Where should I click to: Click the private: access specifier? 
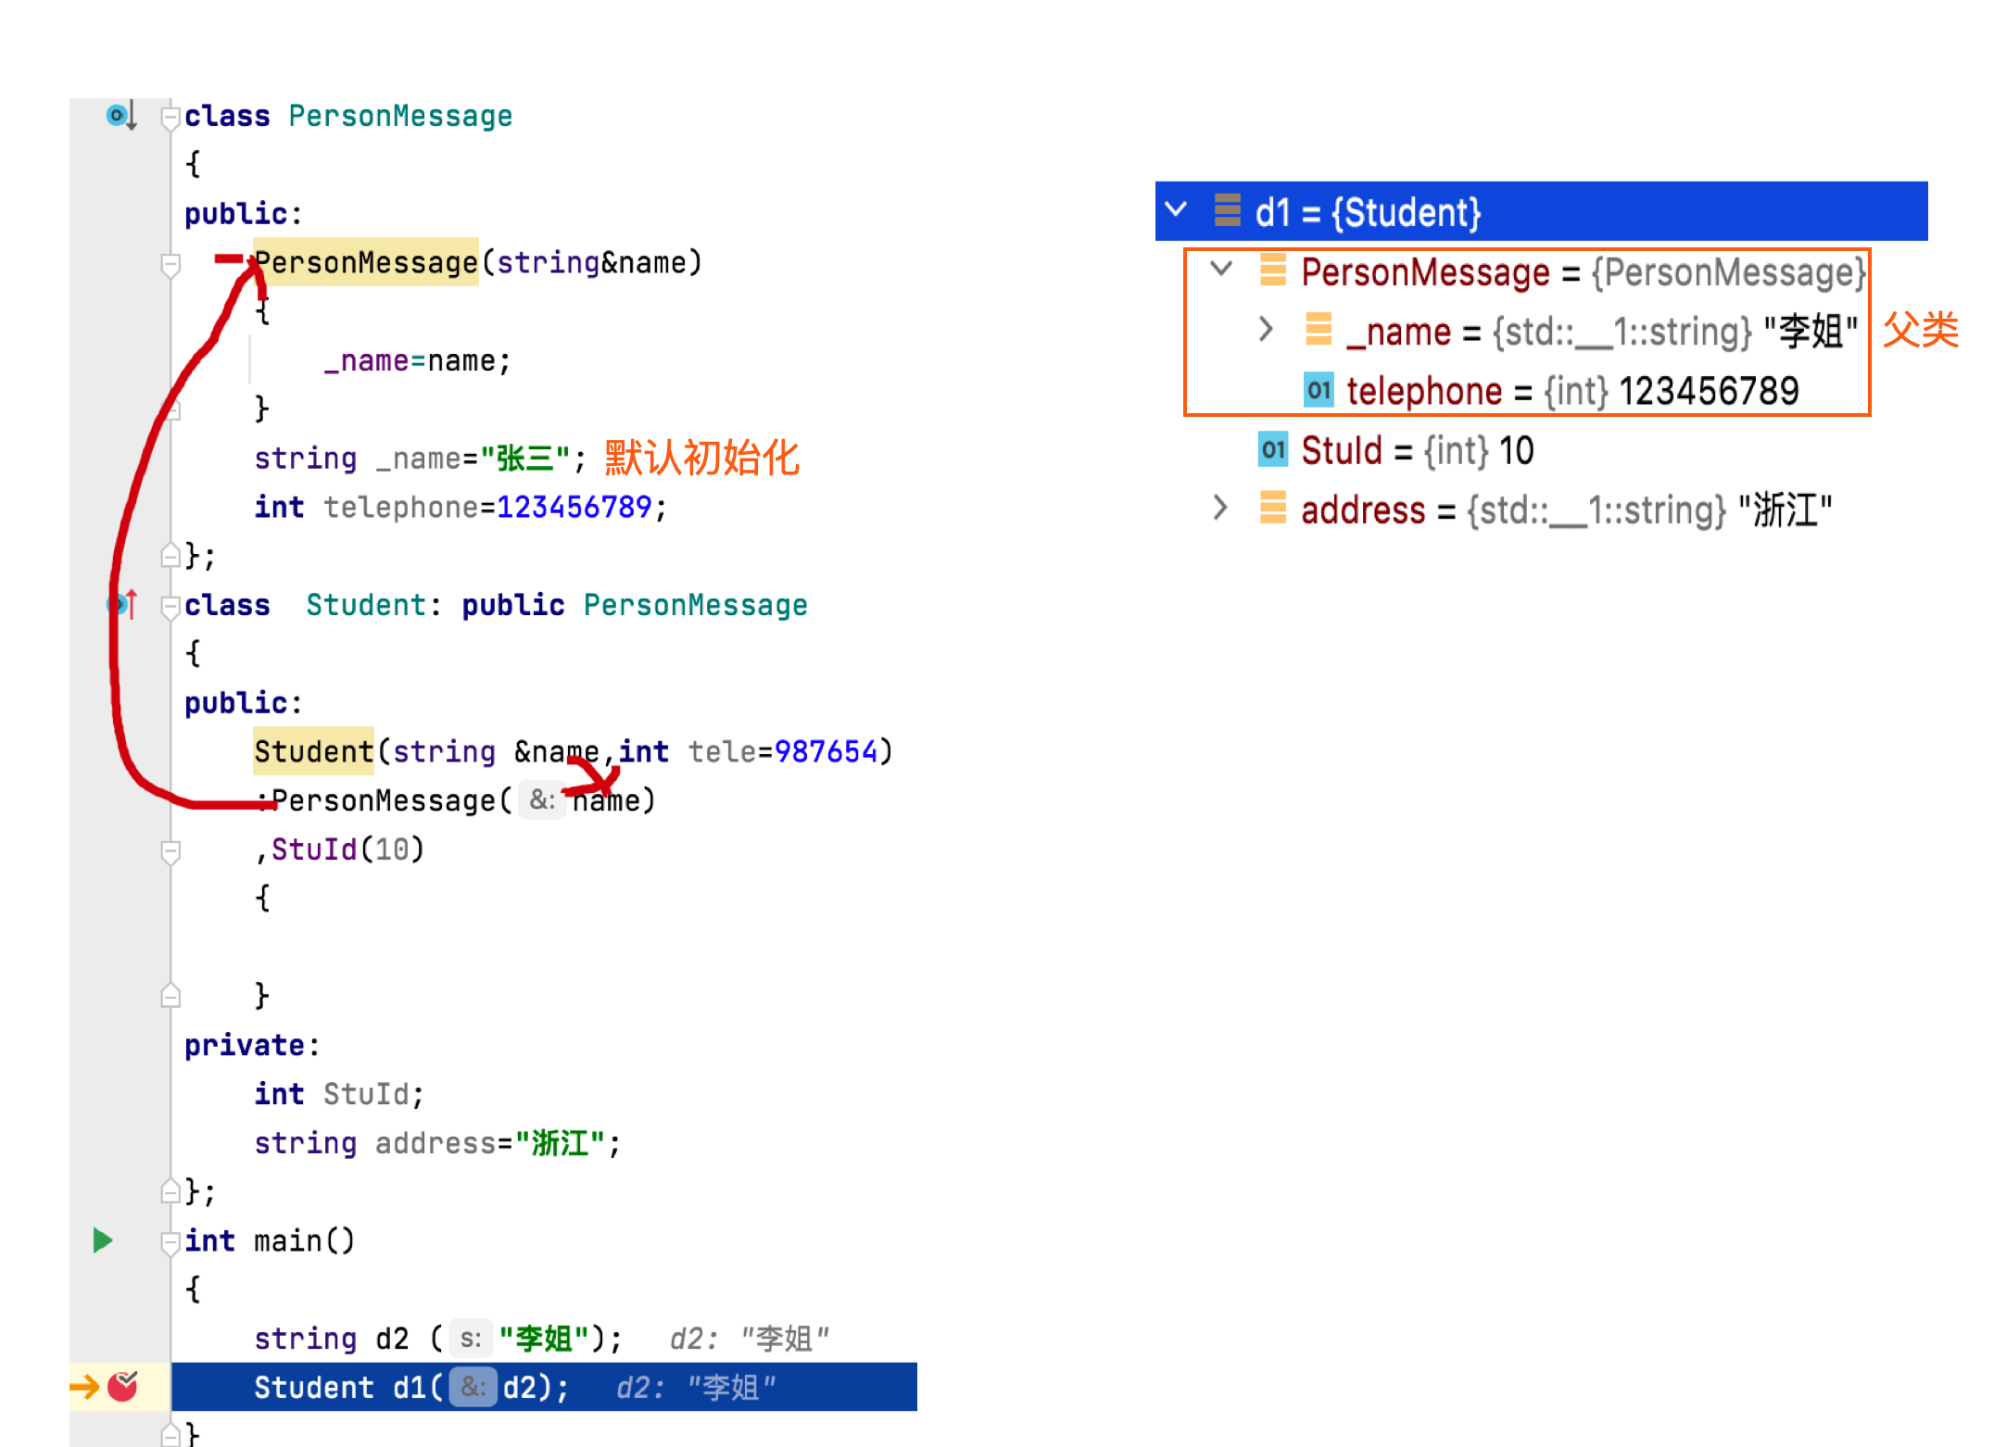(252, 1045)
